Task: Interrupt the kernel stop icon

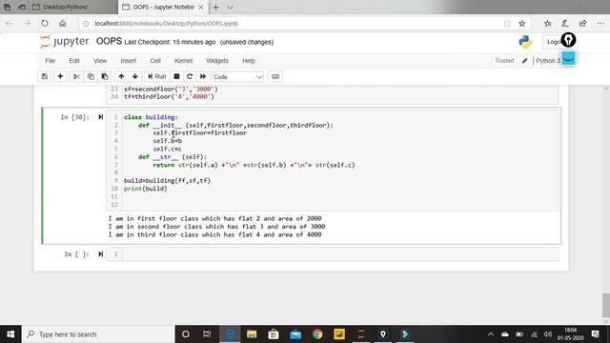Action: tap(176, 76)
